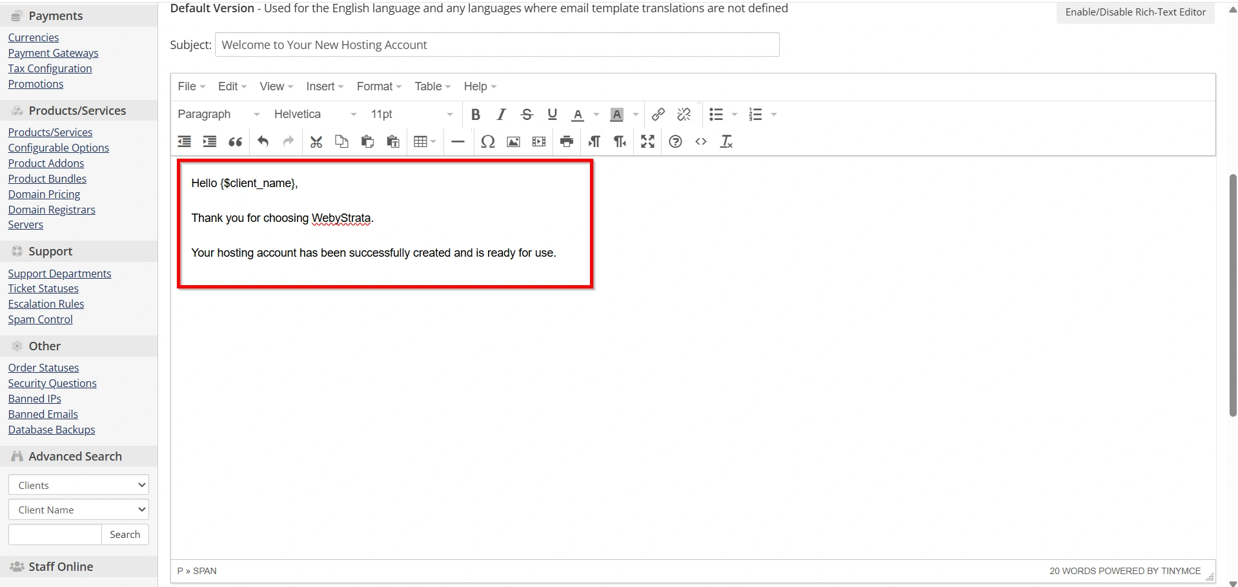Screen dimensions: 1238x587
Task: Open the Clients search type dropdown
Action: (x=79, y=485)
